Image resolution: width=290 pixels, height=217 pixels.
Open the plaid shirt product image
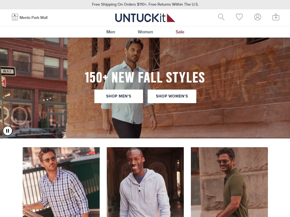pos(61,182)
